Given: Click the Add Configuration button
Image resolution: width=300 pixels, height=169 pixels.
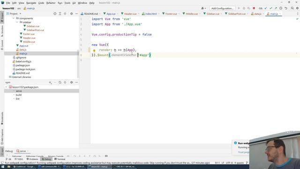Looking at the screenshot, I should point(222,8).
